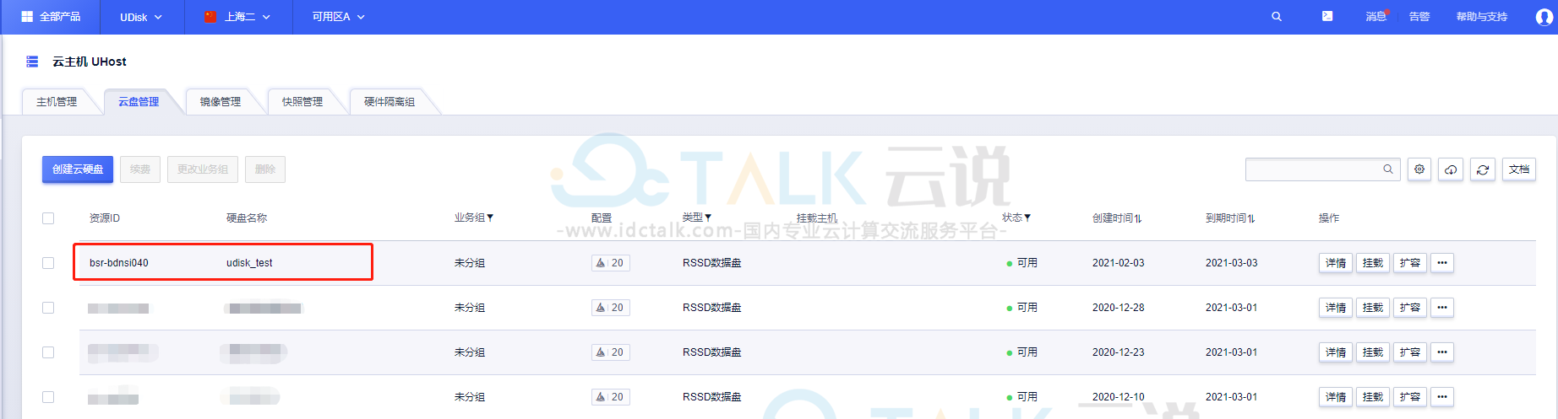Screen dimensions: 1558x419
Task: Click 挂载 for the 2020-12-23 row
Action: (1373, 352)
